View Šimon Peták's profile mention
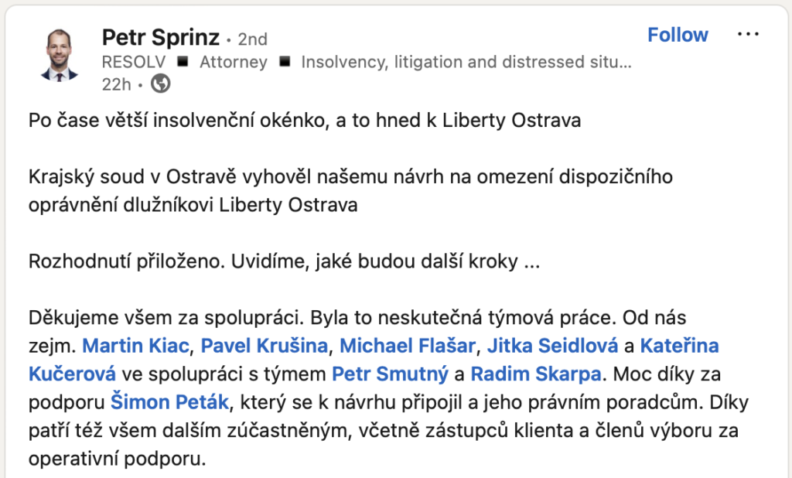792x478 pixels. click(x=170, y=402)
